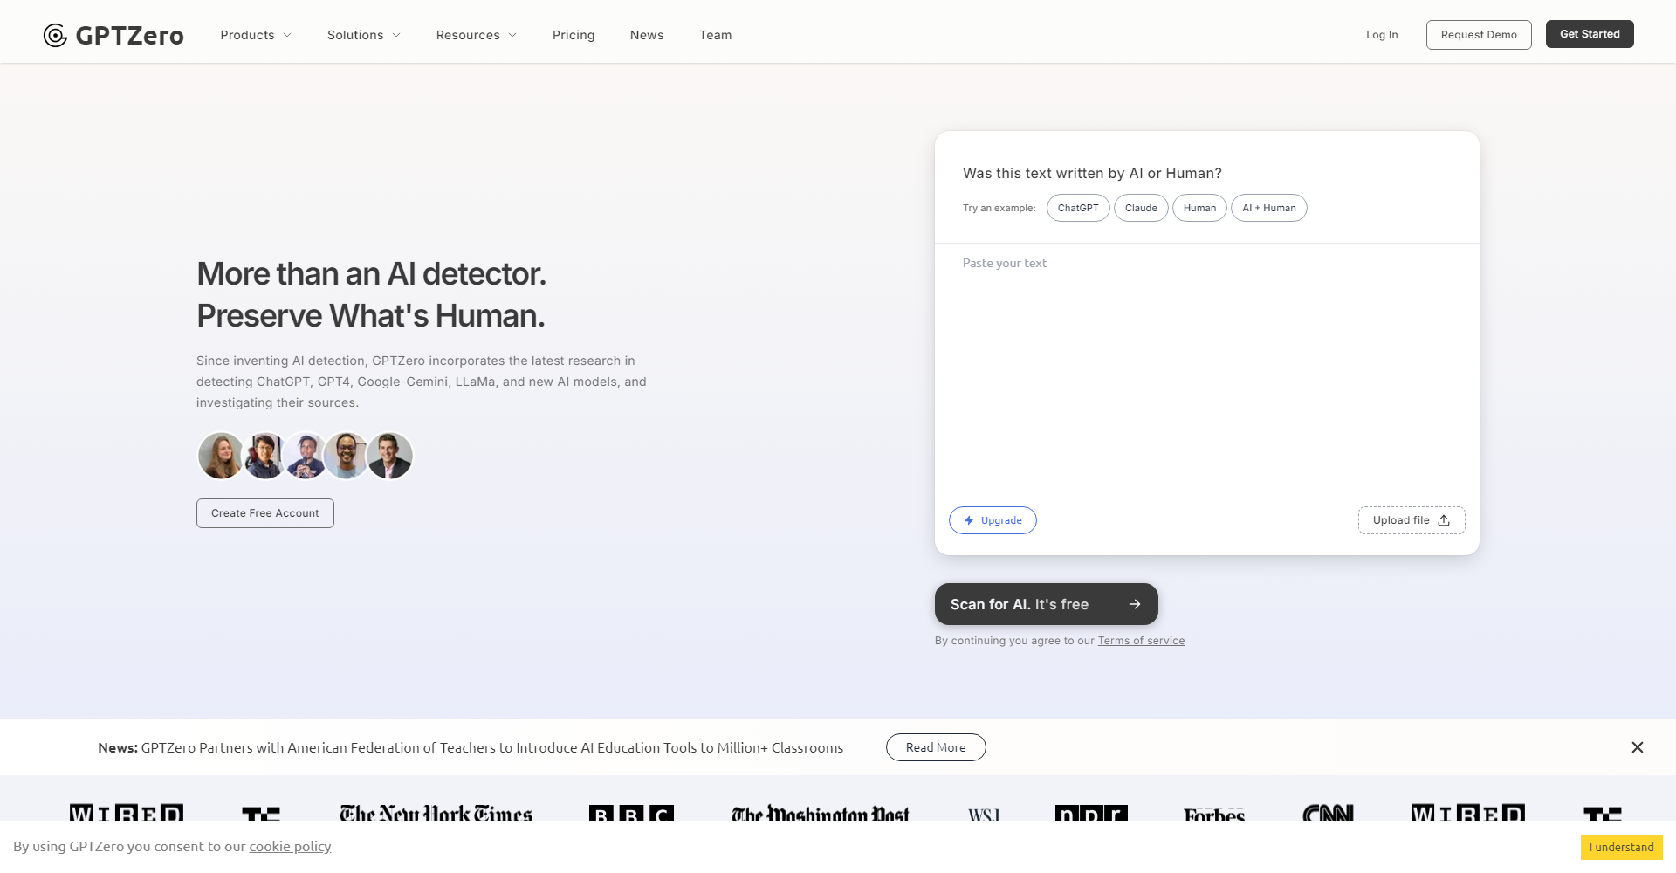
Task: Click the arrow icon in Scan for AI button
Action: (1135, 603)
